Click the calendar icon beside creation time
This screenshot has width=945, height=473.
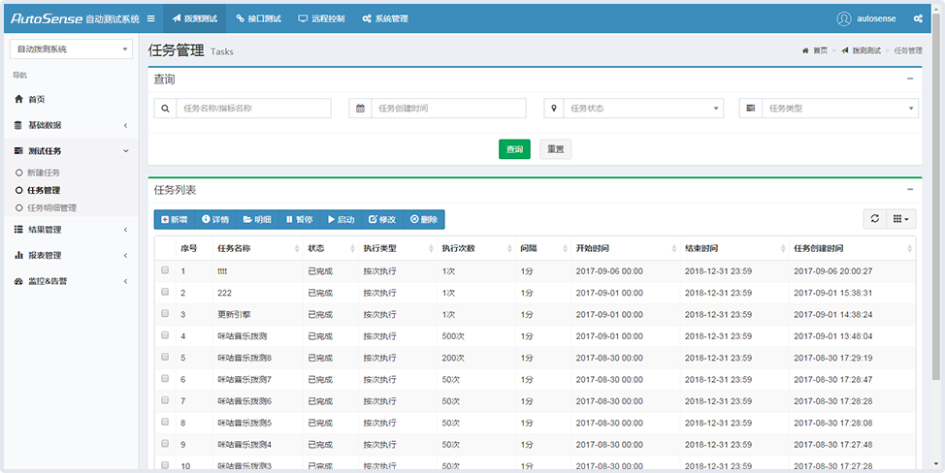pos(360,109)
